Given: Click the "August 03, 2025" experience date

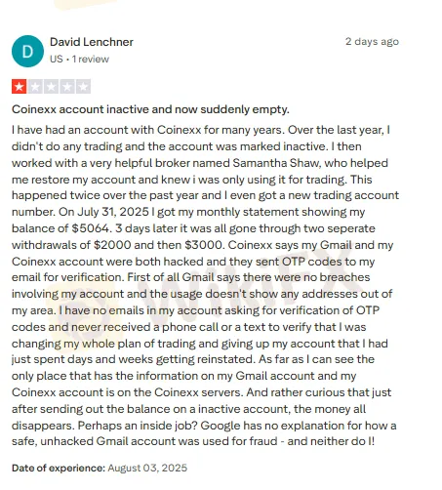Looking at the screenshot, I should click(147, 468).
